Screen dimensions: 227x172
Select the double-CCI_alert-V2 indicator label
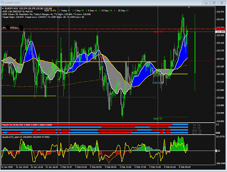click(x=26, y=137)
